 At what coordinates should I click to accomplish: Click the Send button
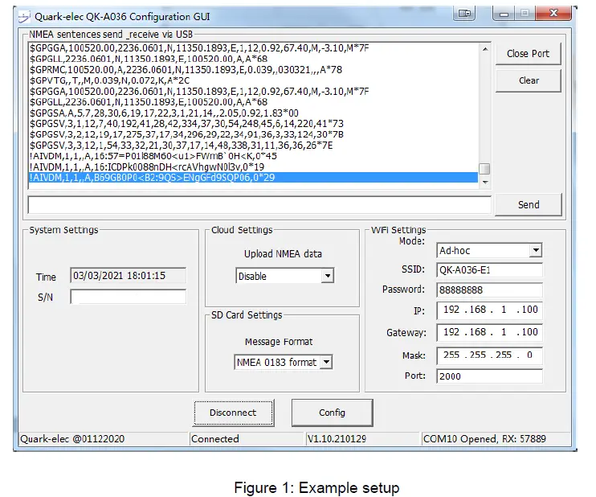point(528,205)
